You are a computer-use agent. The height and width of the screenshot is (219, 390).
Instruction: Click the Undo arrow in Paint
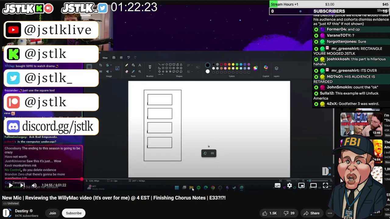click(x=129, y=57)
